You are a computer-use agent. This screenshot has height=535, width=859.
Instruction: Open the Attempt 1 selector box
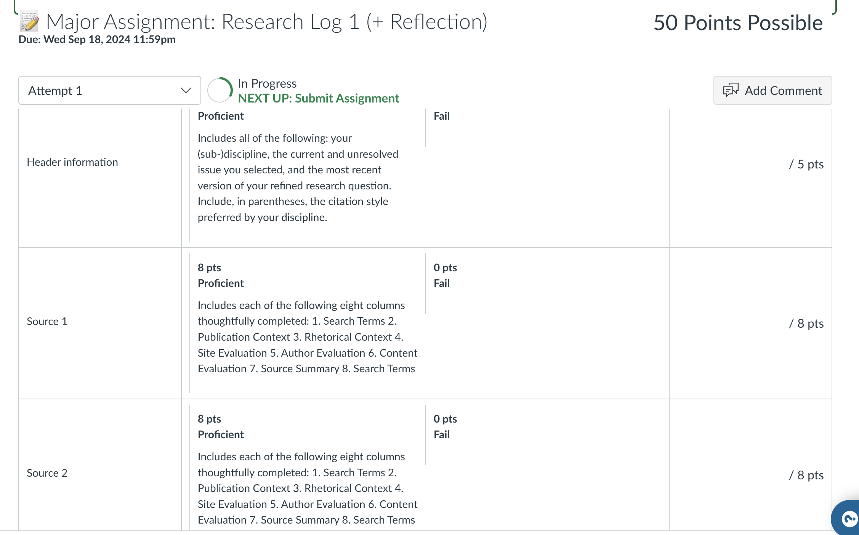tap(110, 90)
